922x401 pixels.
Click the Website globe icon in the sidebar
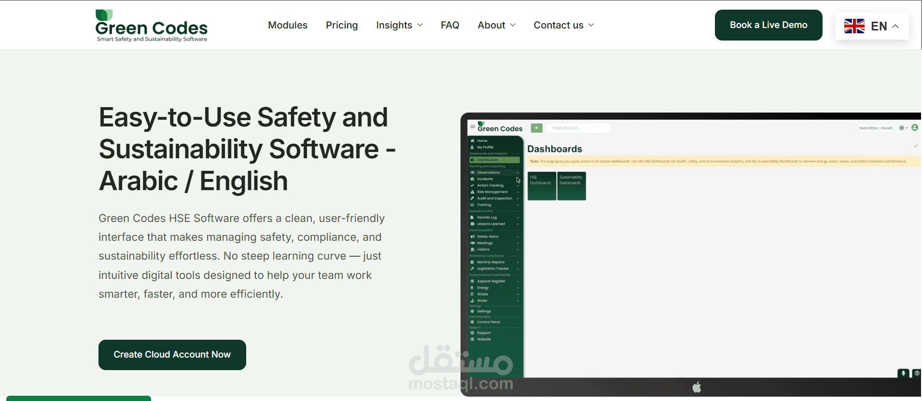coord(473,339)
